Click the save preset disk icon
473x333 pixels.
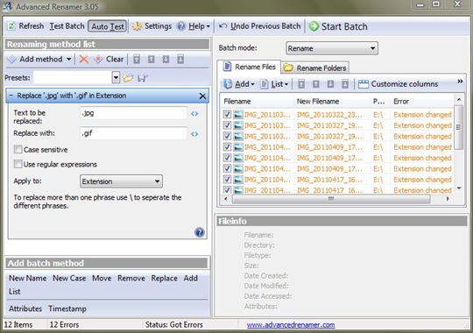click(x=142, y=79)
